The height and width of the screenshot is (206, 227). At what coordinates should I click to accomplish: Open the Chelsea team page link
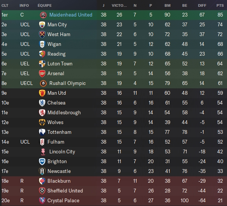[x=56, y=103]
